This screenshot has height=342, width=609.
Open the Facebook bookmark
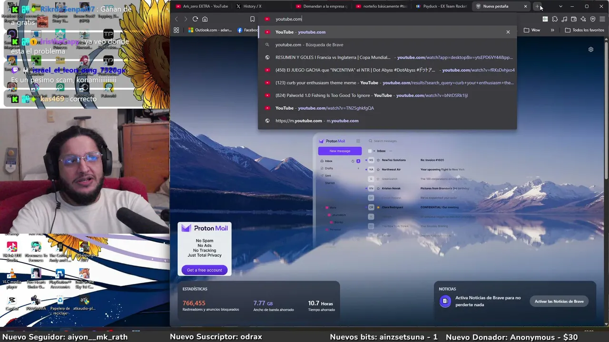point(248,30)
